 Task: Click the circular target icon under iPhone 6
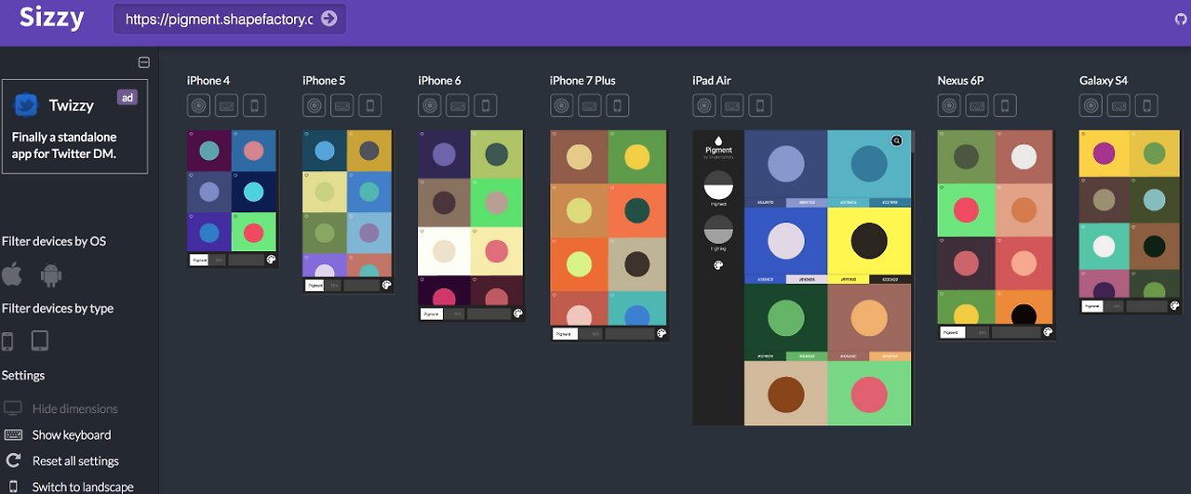pyautogui.click(x=430, y=105)
